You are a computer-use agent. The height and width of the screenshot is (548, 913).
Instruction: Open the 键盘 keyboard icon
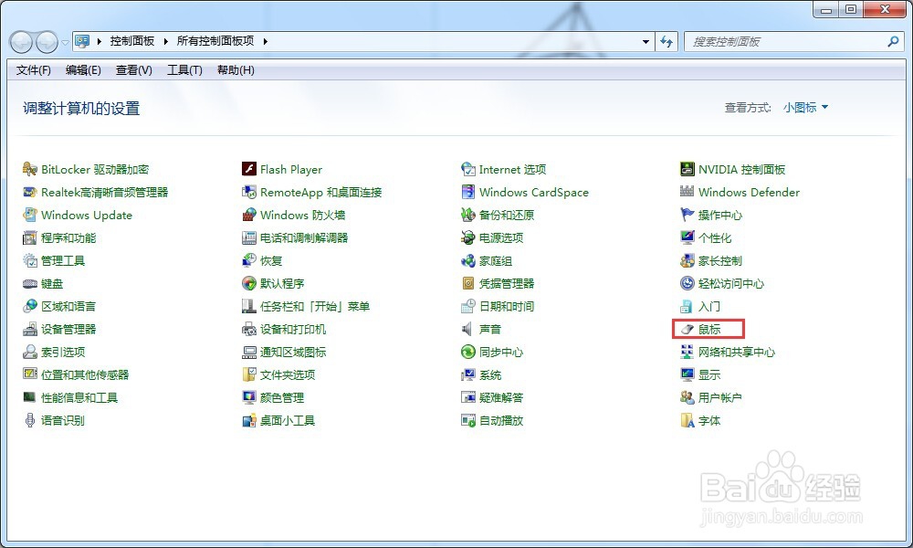[x=30, y=284]
